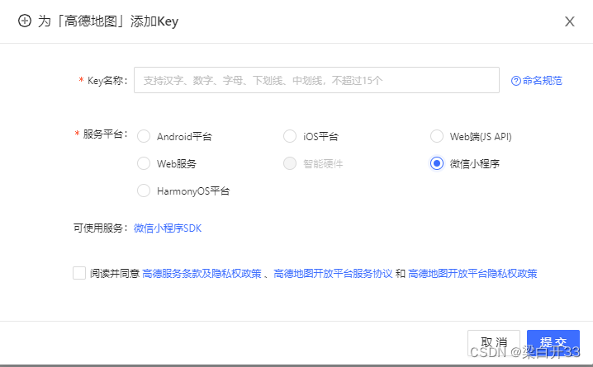Select the 微信小程序 radio button

click(x=437, y=163)
